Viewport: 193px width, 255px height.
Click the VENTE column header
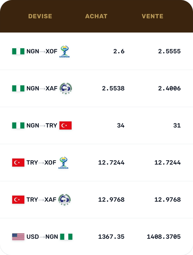152,16
